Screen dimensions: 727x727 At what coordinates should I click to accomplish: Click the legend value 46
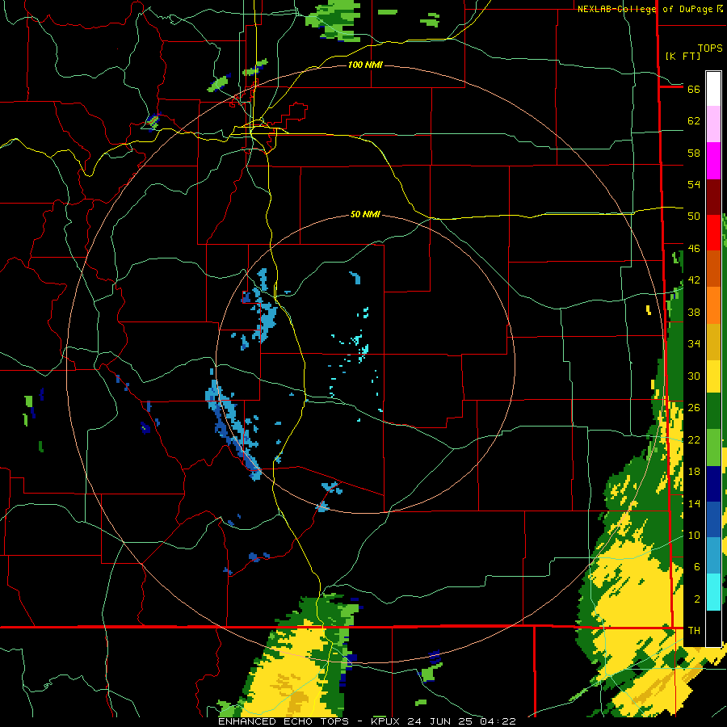point(694,249)
